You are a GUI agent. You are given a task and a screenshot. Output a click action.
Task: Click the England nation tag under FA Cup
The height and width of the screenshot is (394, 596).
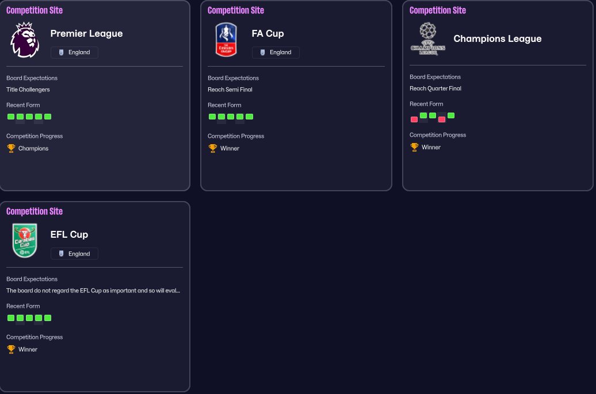[x=276, y=52]
